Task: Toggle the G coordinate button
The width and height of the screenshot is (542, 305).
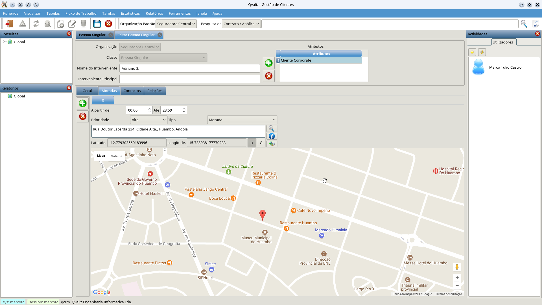Action: [261, 143]
